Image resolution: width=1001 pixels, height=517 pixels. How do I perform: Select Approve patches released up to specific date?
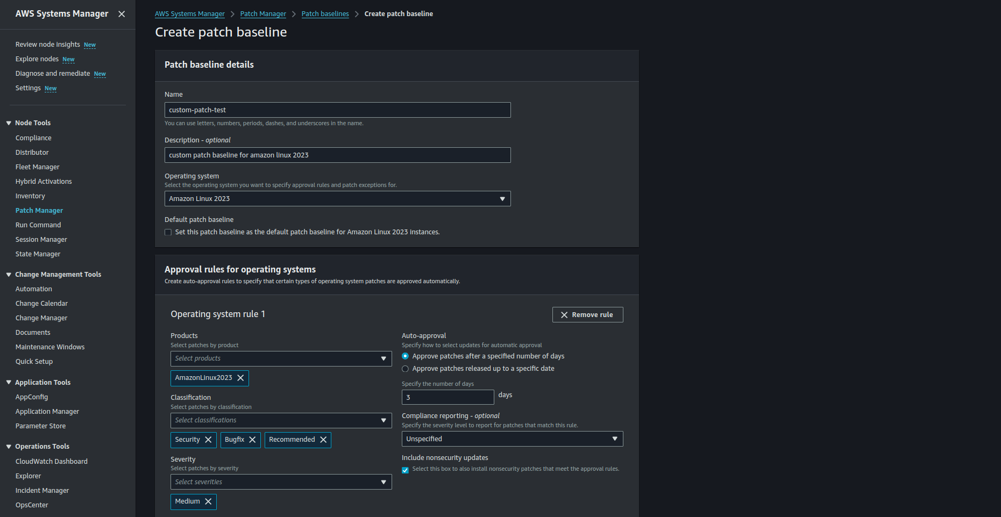[x=405, y=369]
